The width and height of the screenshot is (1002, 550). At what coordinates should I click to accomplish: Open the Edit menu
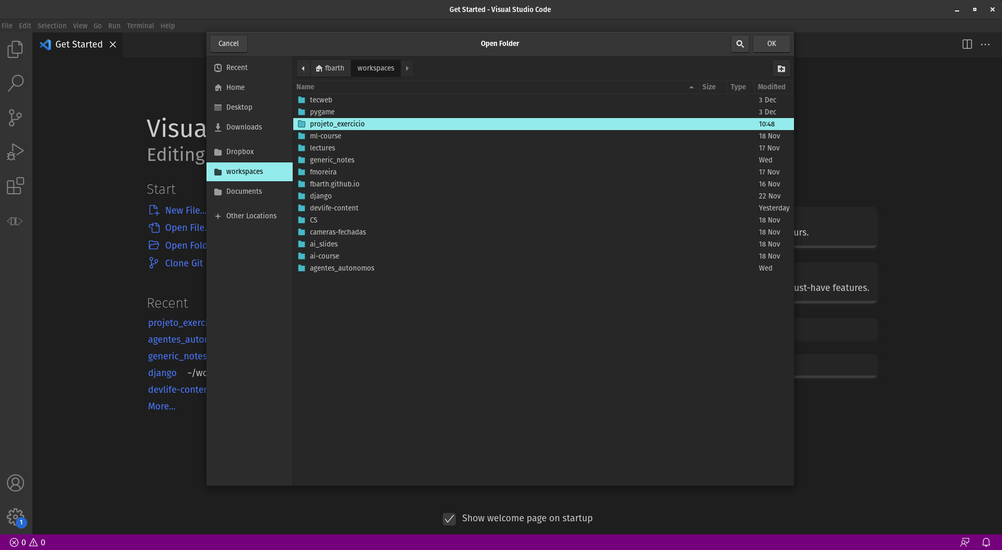pos(25,26)
